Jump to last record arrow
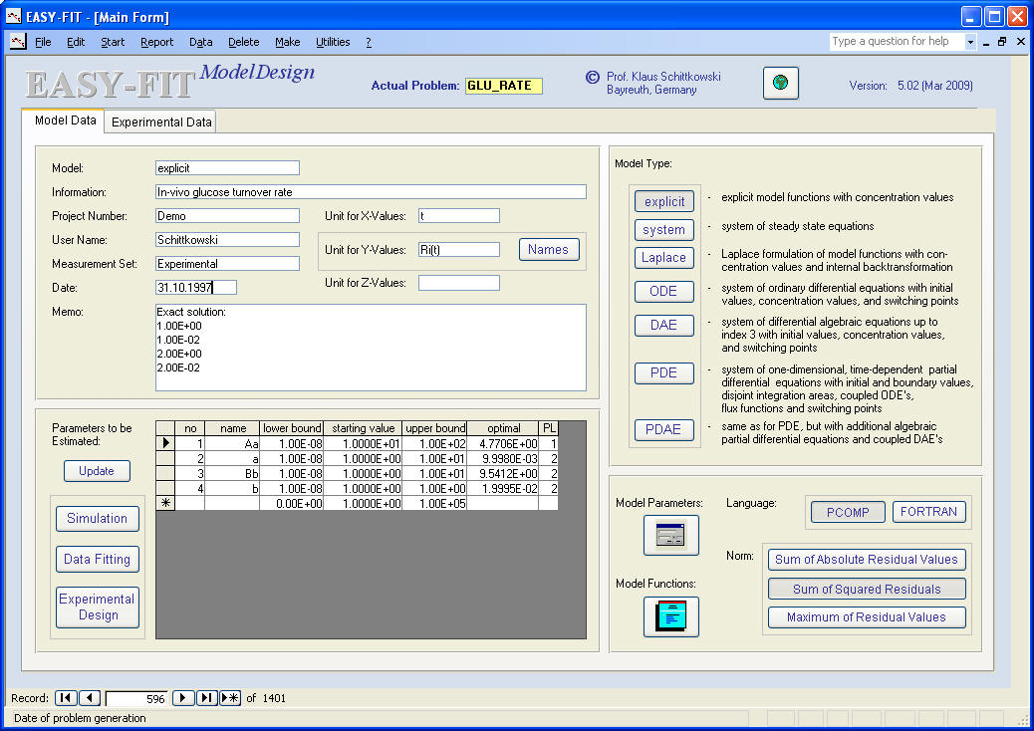The image size is (1034, 731). (206, 698)
